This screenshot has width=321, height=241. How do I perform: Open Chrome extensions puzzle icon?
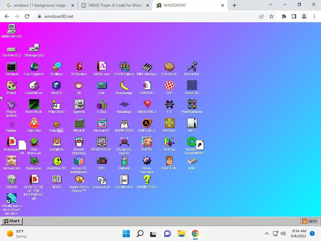[x=284, y=16]
